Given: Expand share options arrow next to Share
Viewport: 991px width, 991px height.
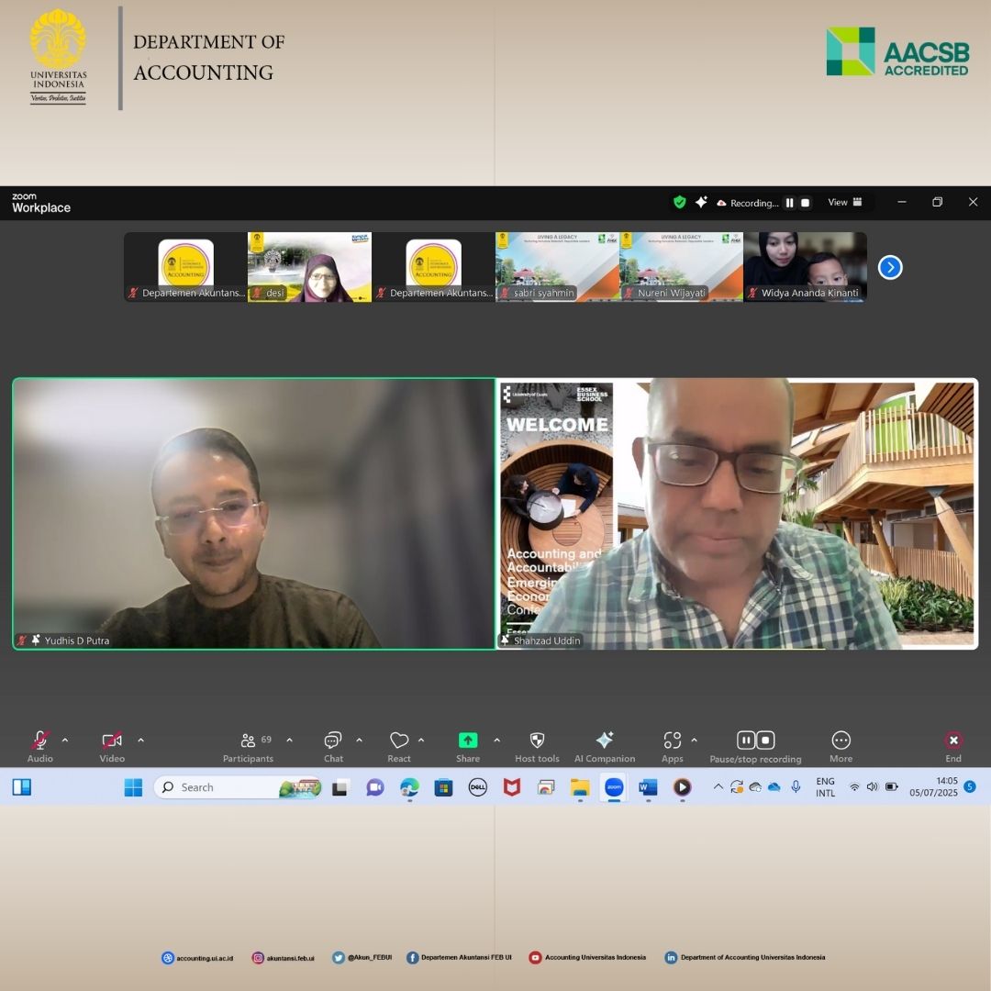Looking at the screenshot, I should click(496, 740).
